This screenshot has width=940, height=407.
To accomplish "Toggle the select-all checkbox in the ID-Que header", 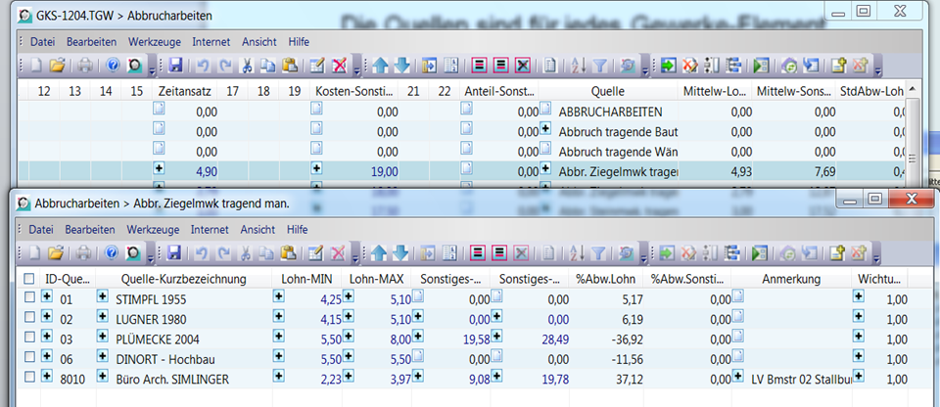I will click(x=29, y=279).
